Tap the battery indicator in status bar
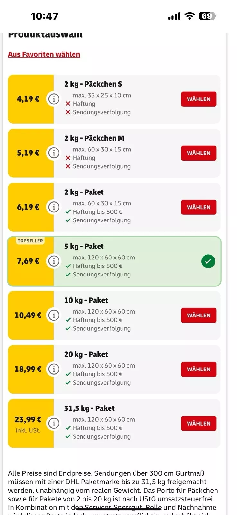This screenshot has width=237, height=515. click(207, 16)
